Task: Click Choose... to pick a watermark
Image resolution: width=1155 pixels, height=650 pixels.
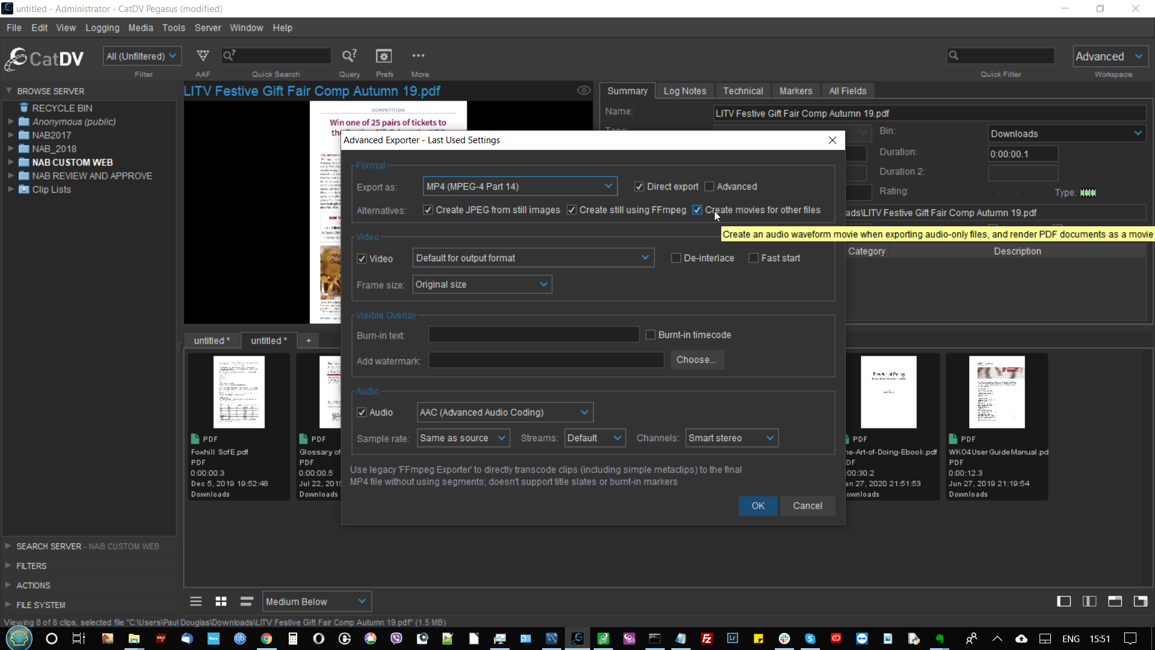Action: point(697,360)
